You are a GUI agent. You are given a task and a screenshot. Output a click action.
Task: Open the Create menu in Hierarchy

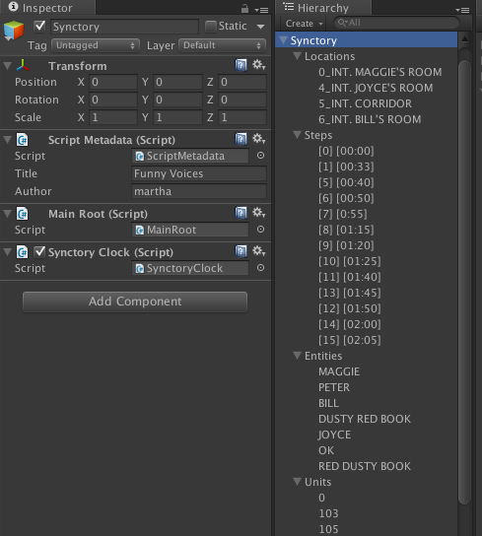[x=305, y=24]
